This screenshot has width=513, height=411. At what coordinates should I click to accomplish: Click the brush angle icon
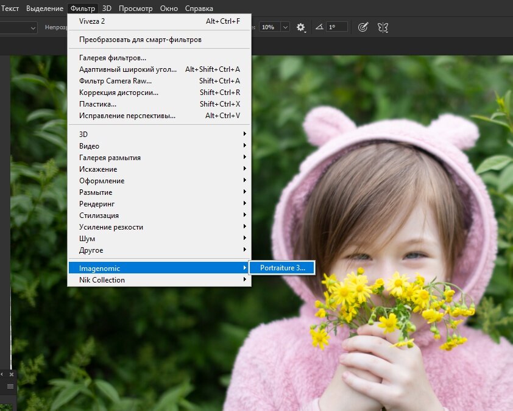(x=319, y=27)
